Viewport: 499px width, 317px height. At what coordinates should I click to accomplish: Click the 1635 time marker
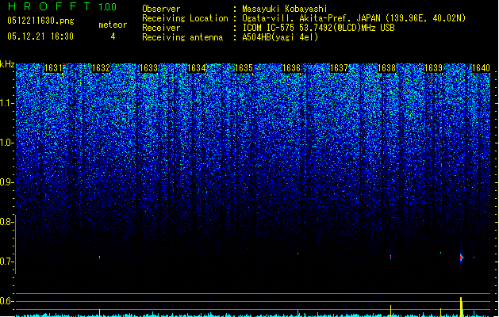(244, 68)
